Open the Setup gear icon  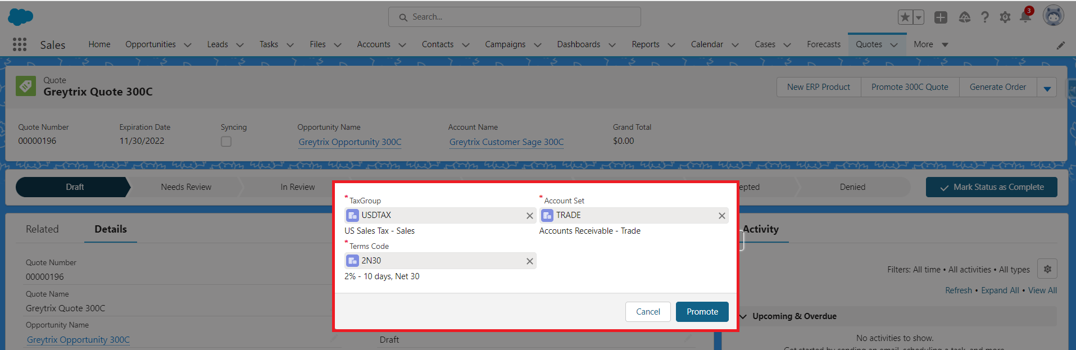tap(1005, 17)
